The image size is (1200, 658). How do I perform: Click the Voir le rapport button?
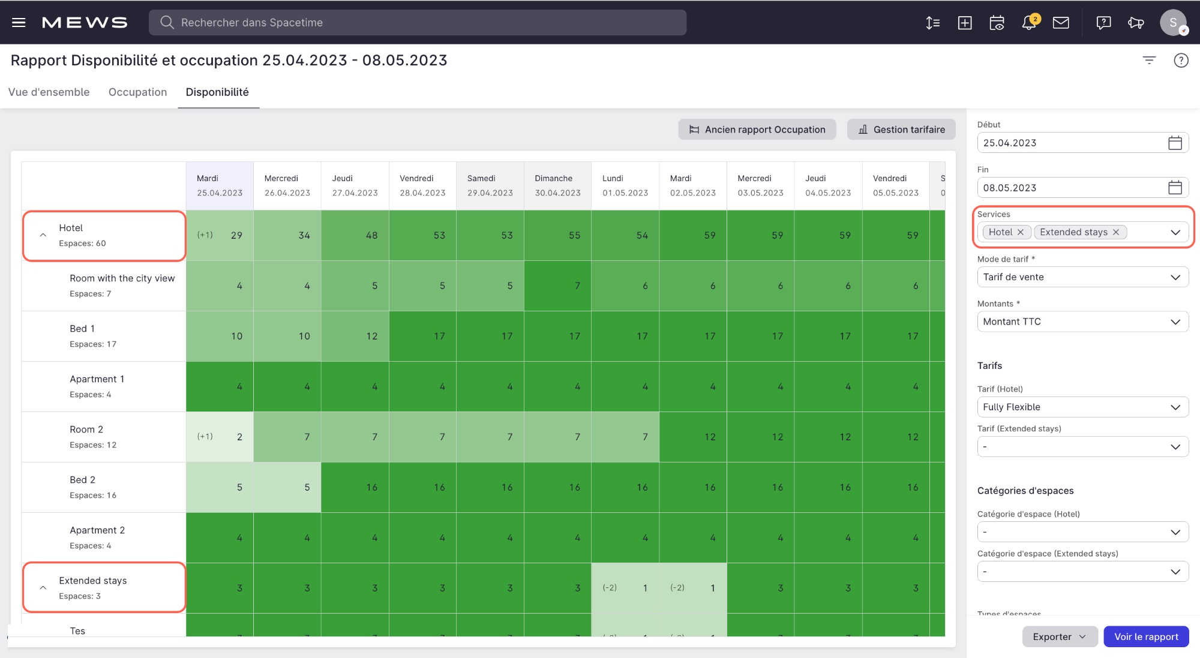(1146, 636)
